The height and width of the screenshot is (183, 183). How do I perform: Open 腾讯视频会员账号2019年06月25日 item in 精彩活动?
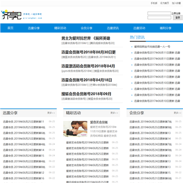pos(87,182)
